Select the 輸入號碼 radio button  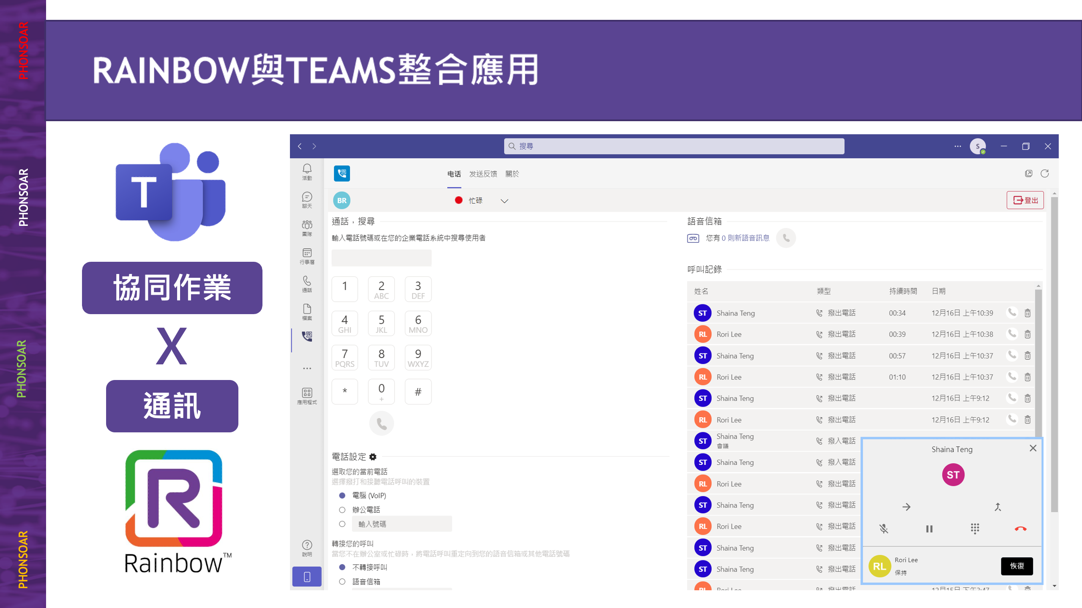coord(342,524)
